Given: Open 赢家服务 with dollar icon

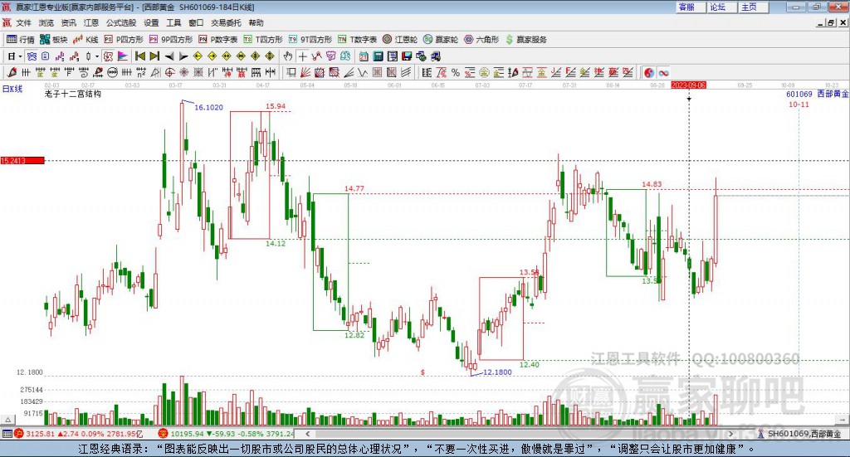Looking at the screenshot, I should point(525,40).
